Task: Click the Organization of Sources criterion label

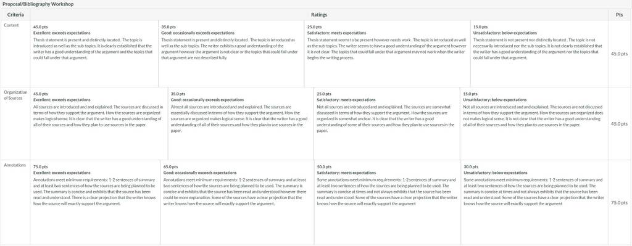Action: (15, 95)
